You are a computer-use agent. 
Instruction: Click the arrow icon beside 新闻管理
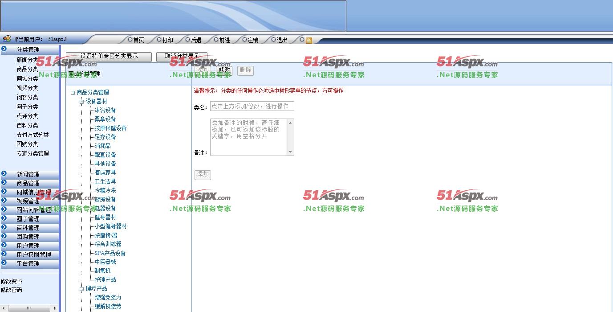(4, 174)
